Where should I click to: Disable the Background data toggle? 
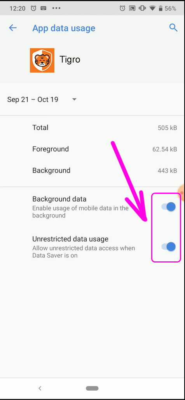pos(168,207)
